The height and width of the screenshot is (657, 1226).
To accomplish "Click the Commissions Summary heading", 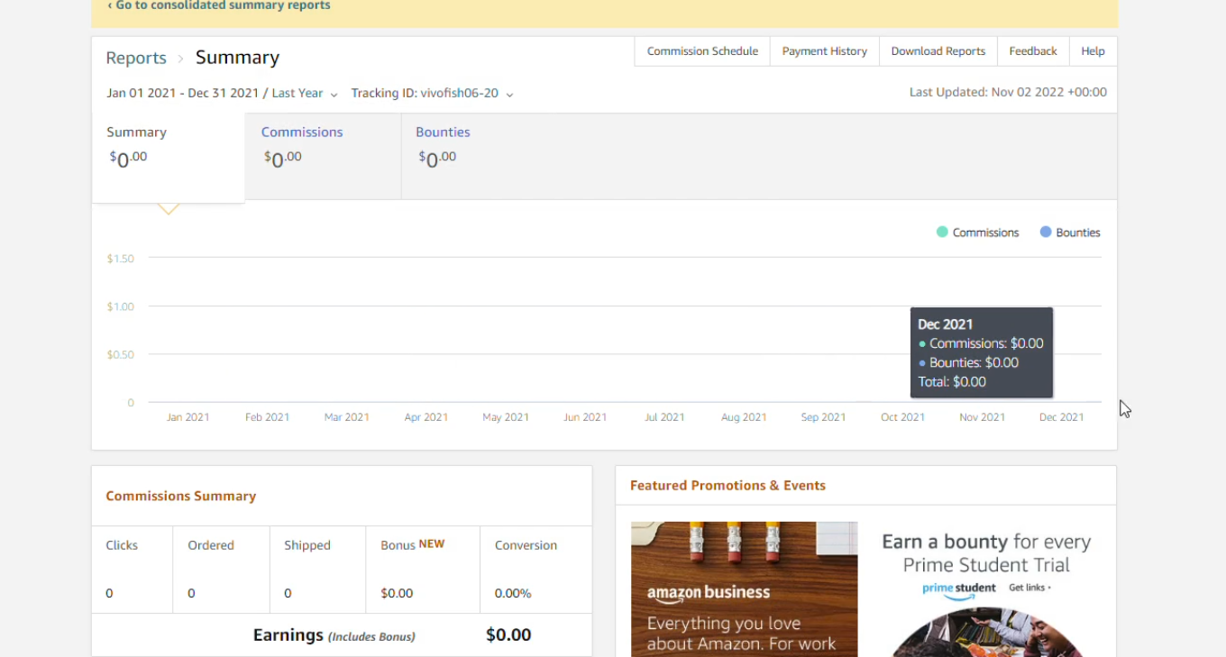I will point(181,496).
